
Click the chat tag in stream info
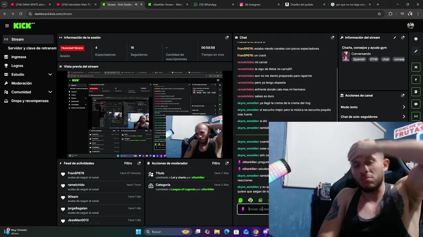[386, 59]
